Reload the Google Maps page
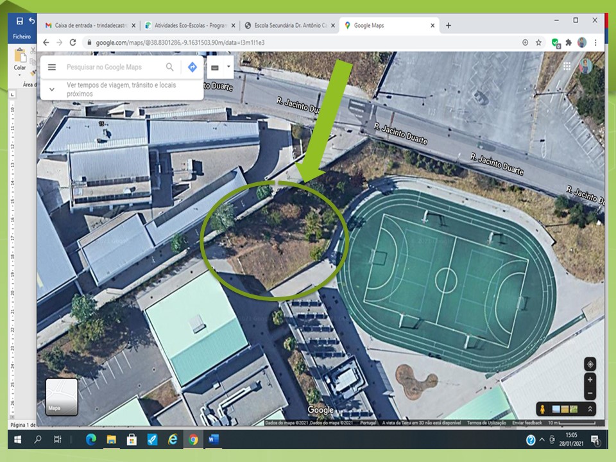This screenshot has width=616, height=462. [x=73, y=42]
